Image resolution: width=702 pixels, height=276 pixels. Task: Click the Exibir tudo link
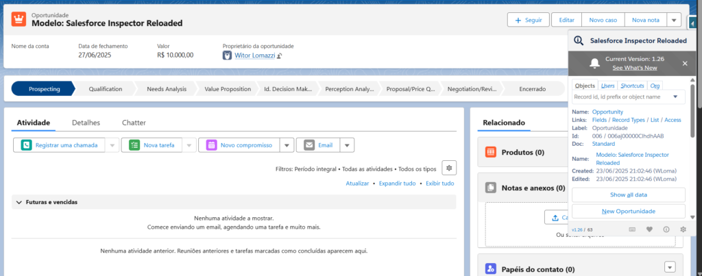point(439,184)
